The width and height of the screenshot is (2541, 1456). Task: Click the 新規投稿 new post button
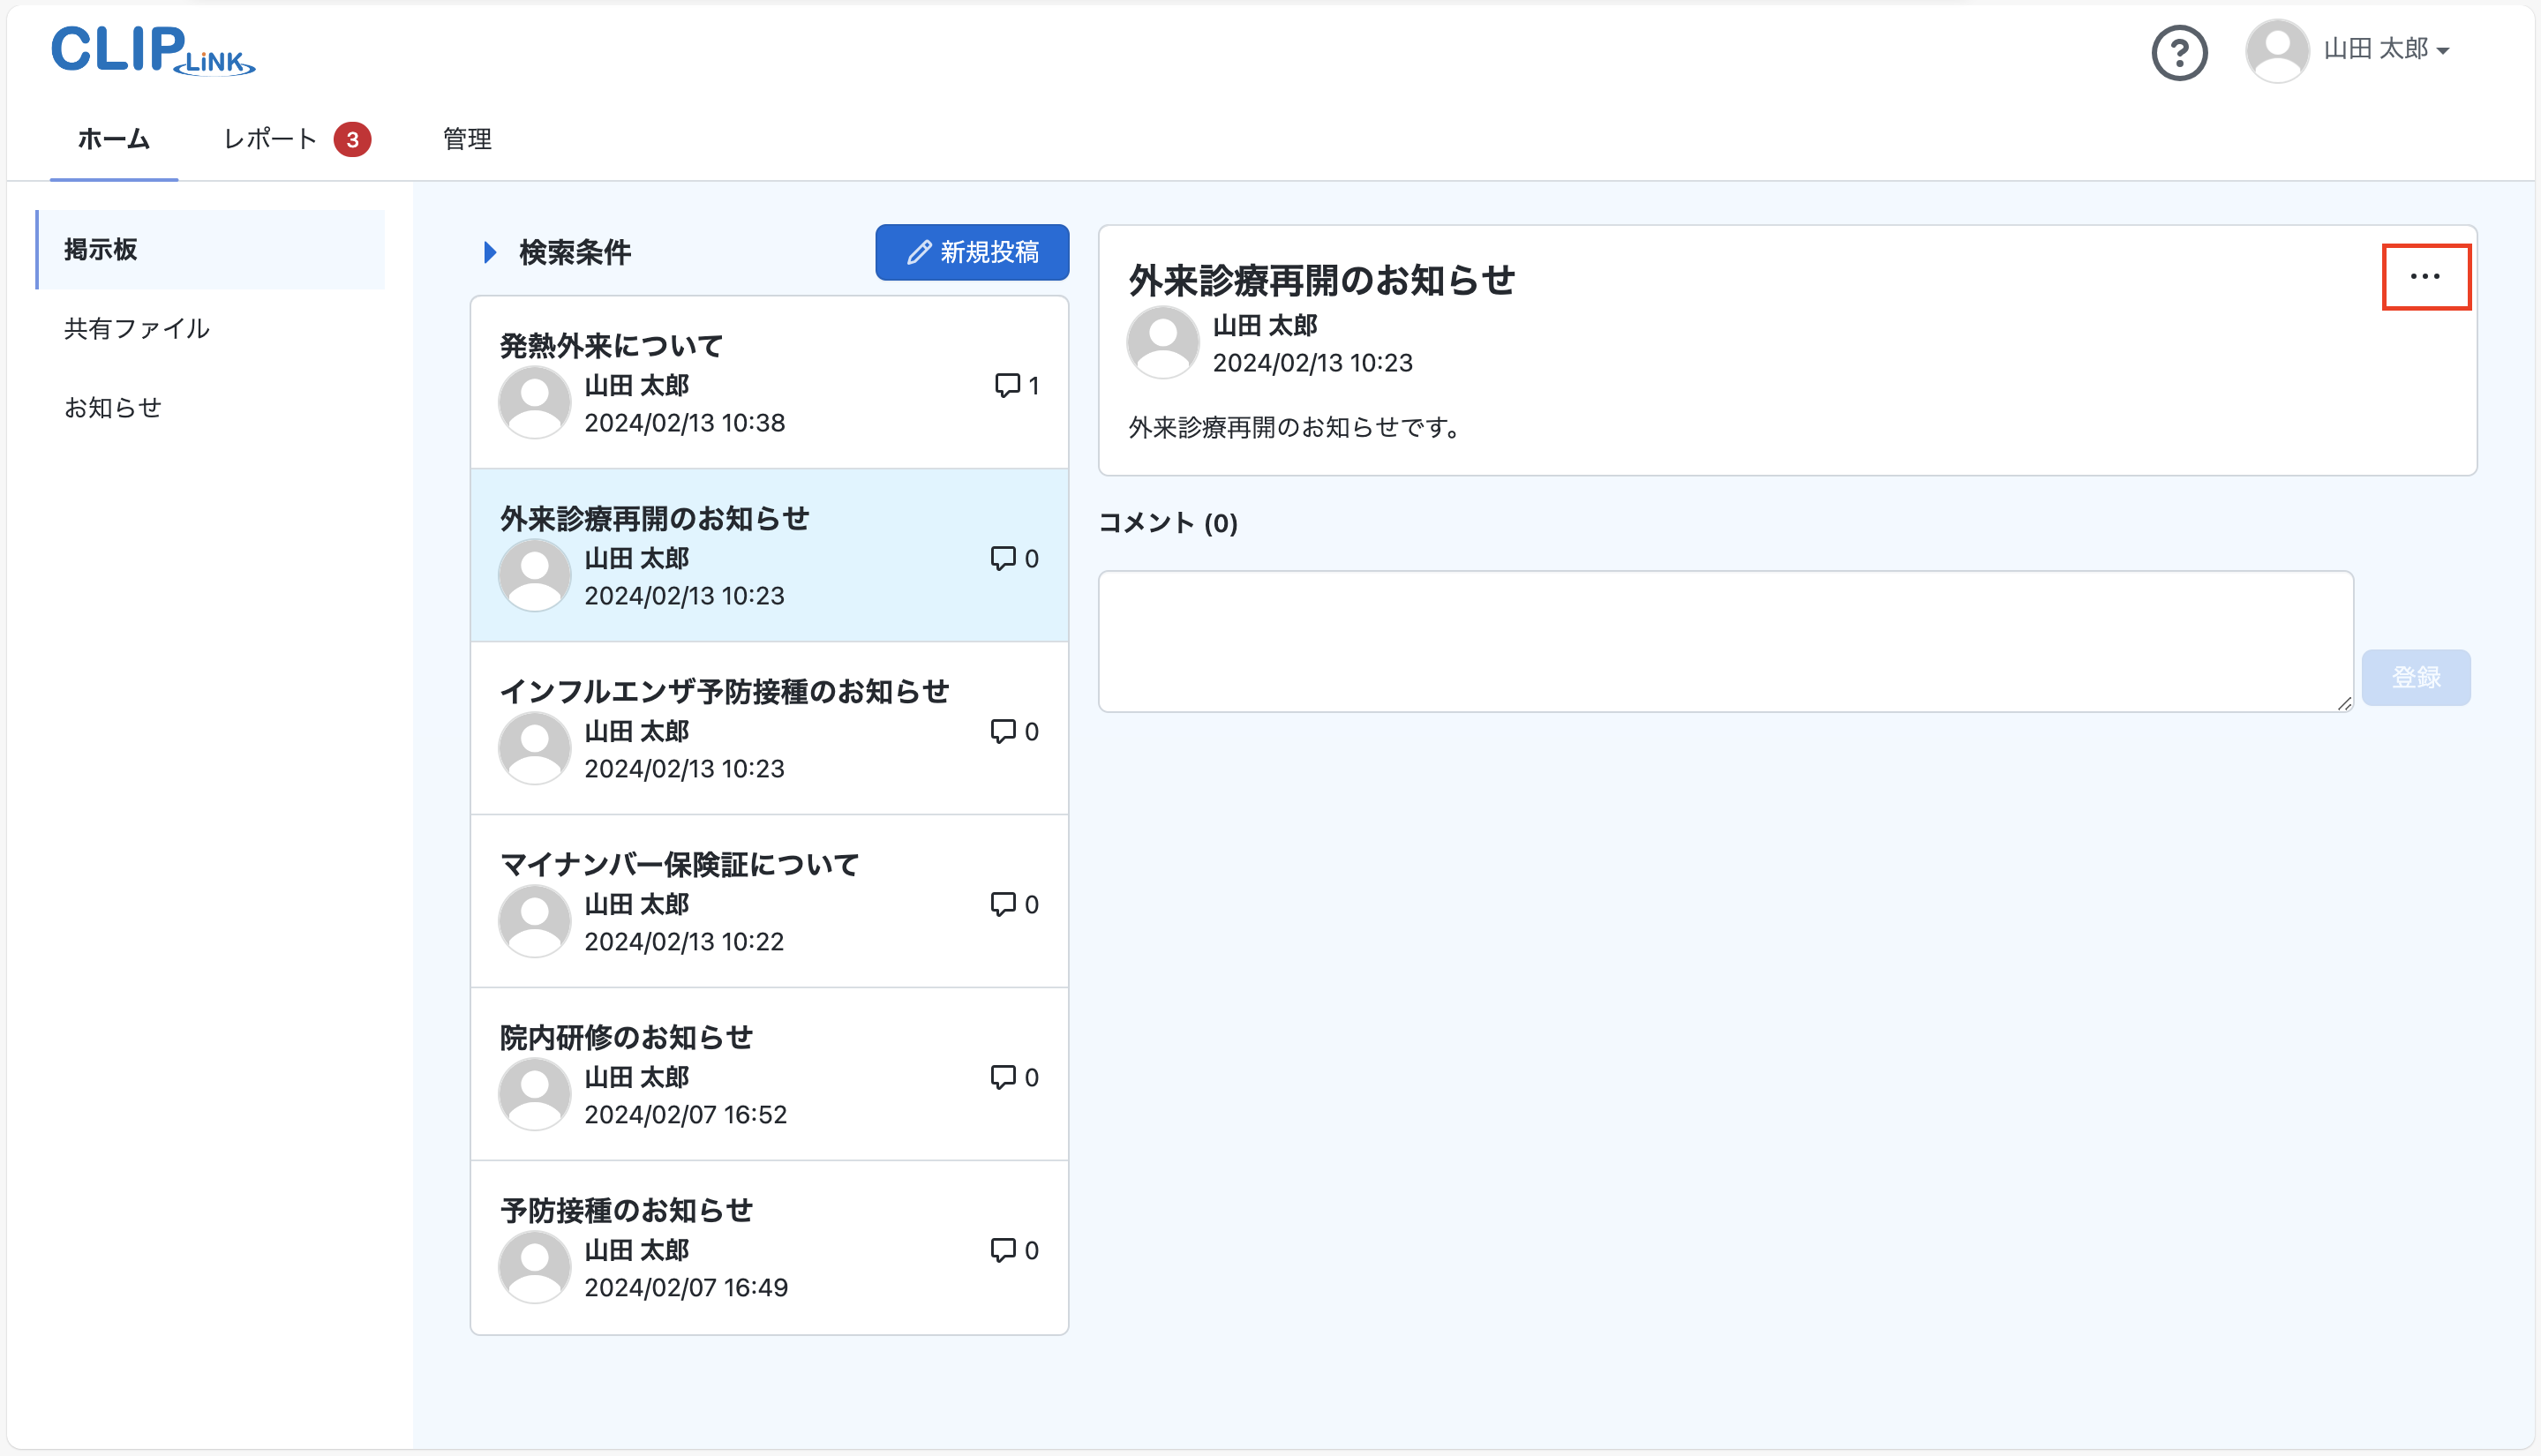click(x=971, y=252)
